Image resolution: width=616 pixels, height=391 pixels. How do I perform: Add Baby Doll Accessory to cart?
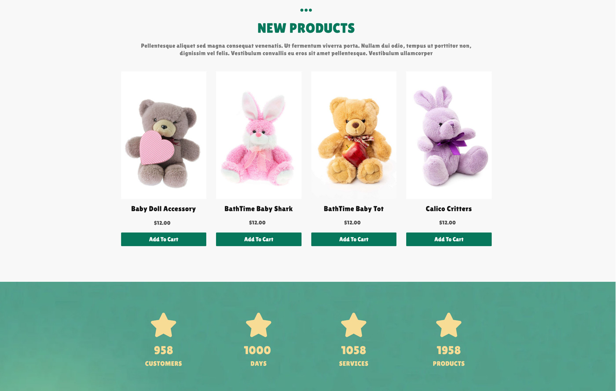click(x=164, y=239)
